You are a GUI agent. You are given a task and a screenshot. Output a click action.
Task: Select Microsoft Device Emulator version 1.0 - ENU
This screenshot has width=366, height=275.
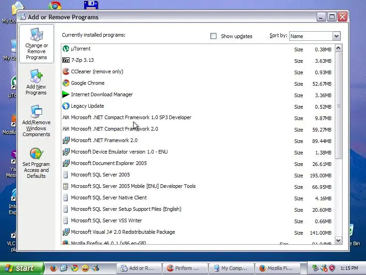[119, 152]
